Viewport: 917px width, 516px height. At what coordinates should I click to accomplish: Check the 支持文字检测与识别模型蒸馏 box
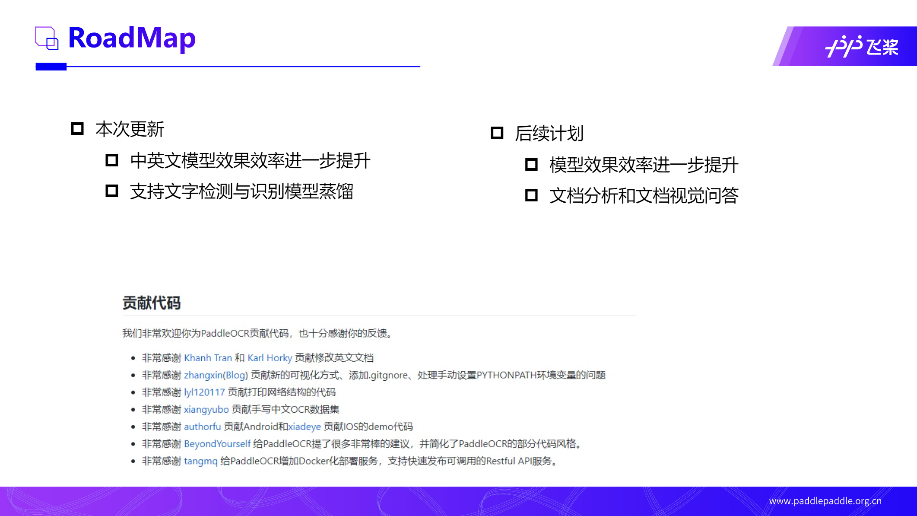tap(111, 191)
